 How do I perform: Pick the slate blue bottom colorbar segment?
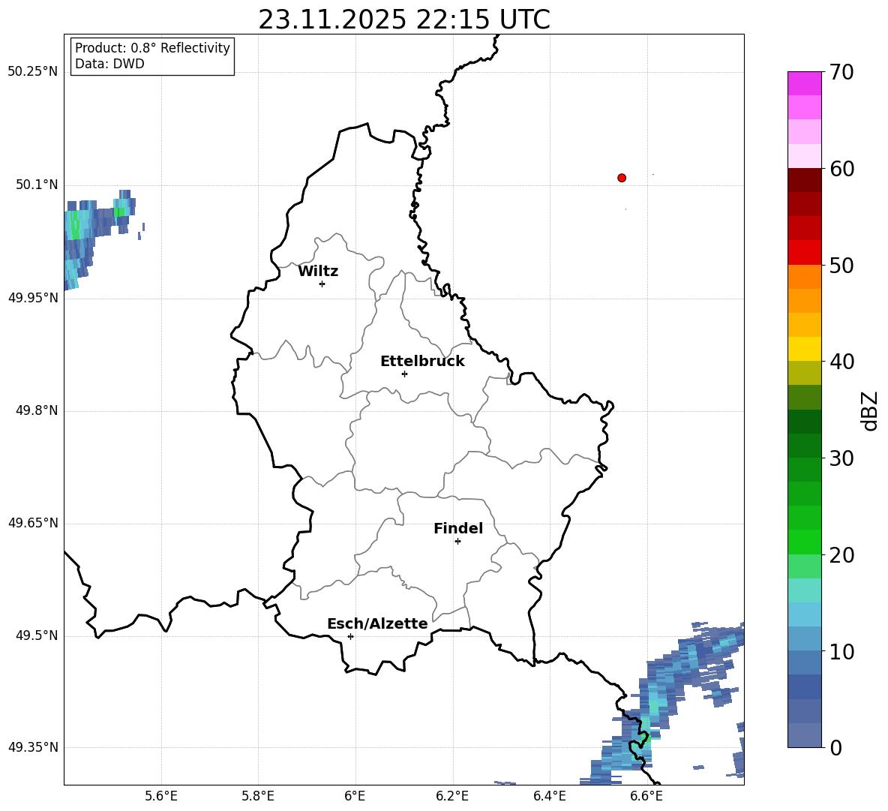[804, 735]
